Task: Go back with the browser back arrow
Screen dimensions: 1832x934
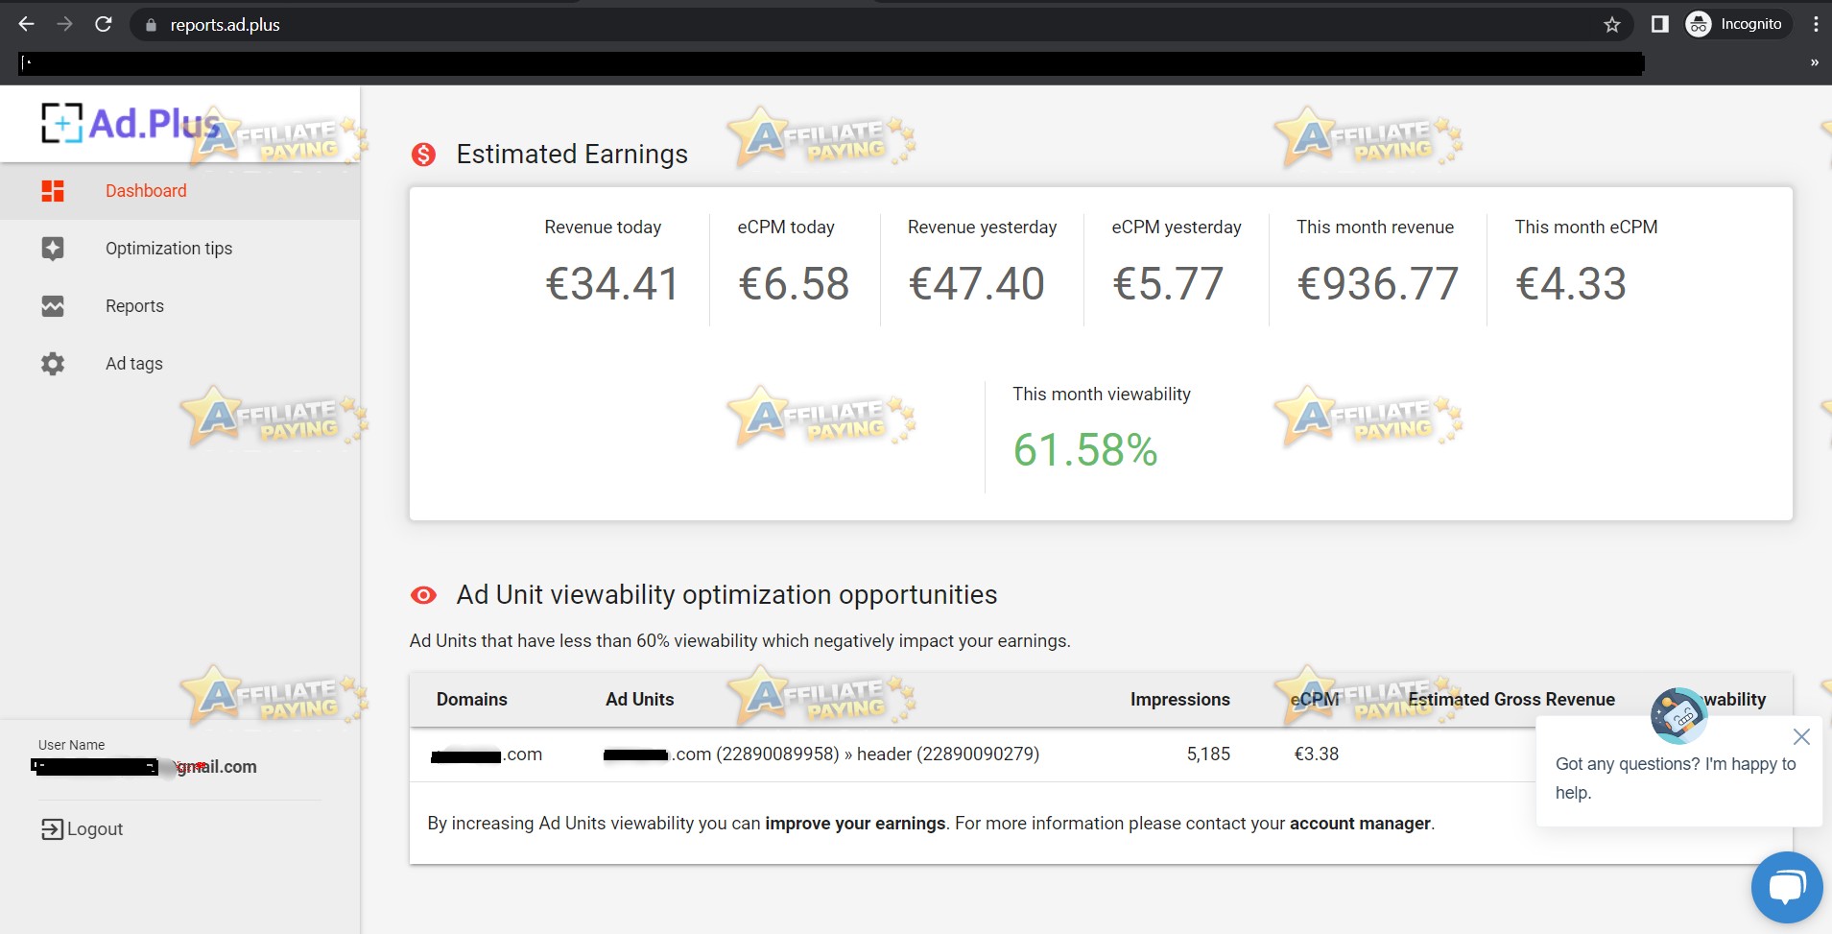Action: [26, 24]
